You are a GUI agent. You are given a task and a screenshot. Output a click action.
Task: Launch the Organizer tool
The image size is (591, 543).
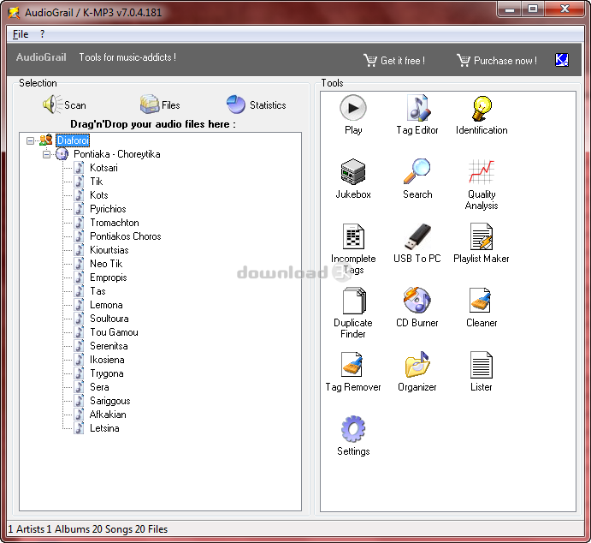pos(417,372)
